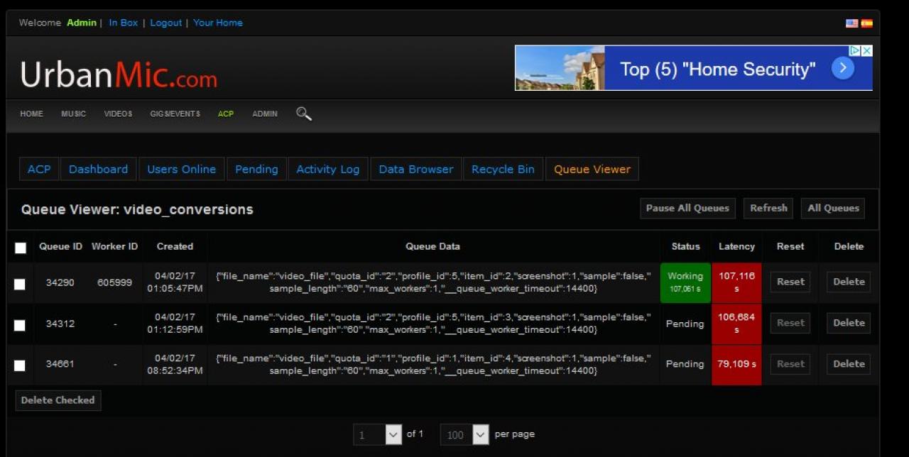Follow the Logout link
The height and width of the screenshot is (457, 909).
click(x=166, y=23)
